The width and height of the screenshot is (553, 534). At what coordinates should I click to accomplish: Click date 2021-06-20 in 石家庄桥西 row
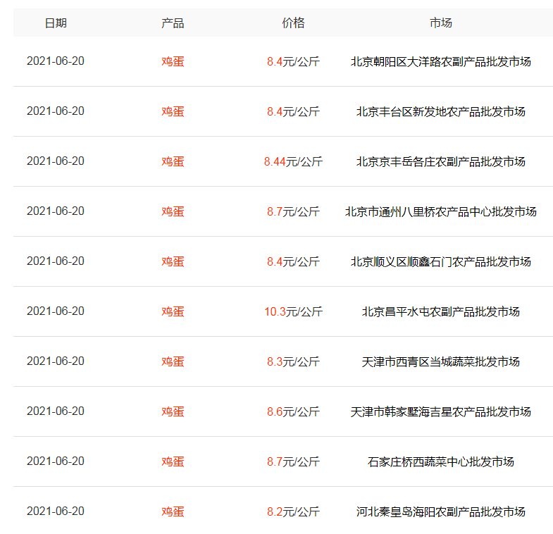click(56, 461)
